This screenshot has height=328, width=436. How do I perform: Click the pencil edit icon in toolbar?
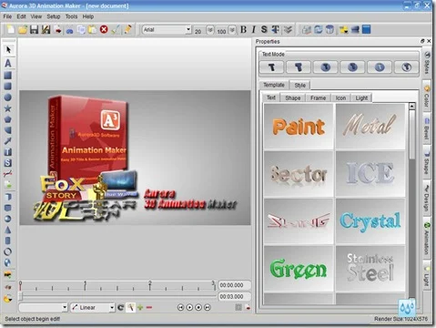click(128, 29)
